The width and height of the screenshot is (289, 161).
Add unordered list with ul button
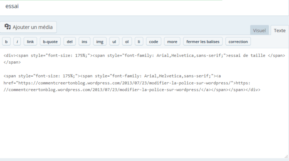[114, 41]
